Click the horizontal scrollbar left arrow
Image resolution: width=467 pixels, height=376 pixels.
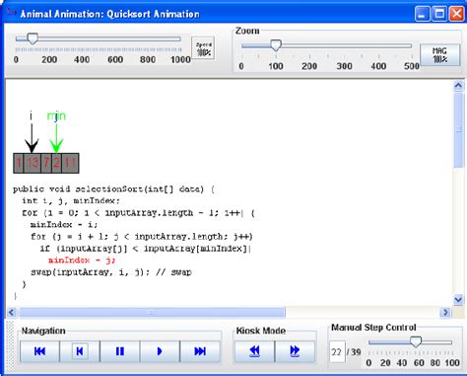(x=12, y=312)
